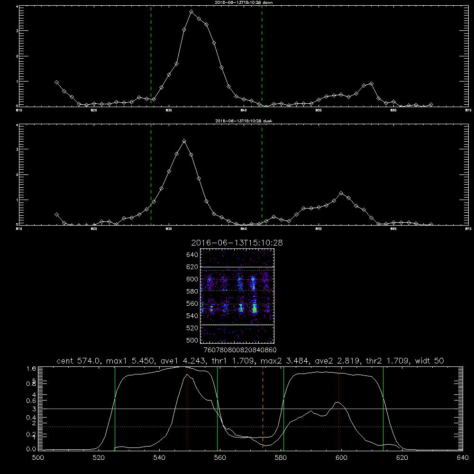The image size is (474, 474).
Task: Click x-axis label '580' of bottom plot
Action: pyautogui.click(x=281, y=458)
